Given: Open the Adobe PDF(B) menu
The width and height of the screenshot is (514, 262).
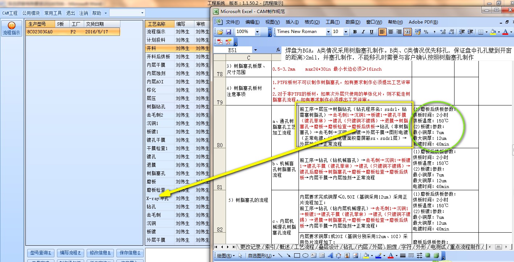Looking at the screenshot, I should pyautogui.click(x=423, y=22).
